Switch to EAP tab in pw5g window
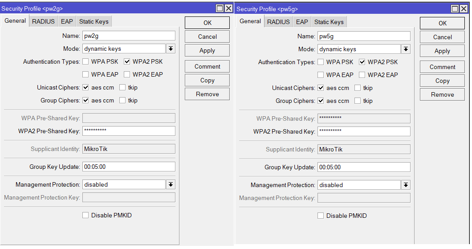Screen dimensions: 472x249 302,22
